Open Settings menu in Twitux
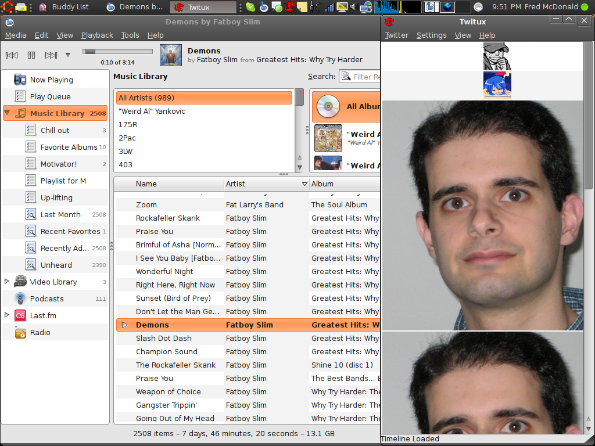This screenshot has width=595, height=446. 432,35
